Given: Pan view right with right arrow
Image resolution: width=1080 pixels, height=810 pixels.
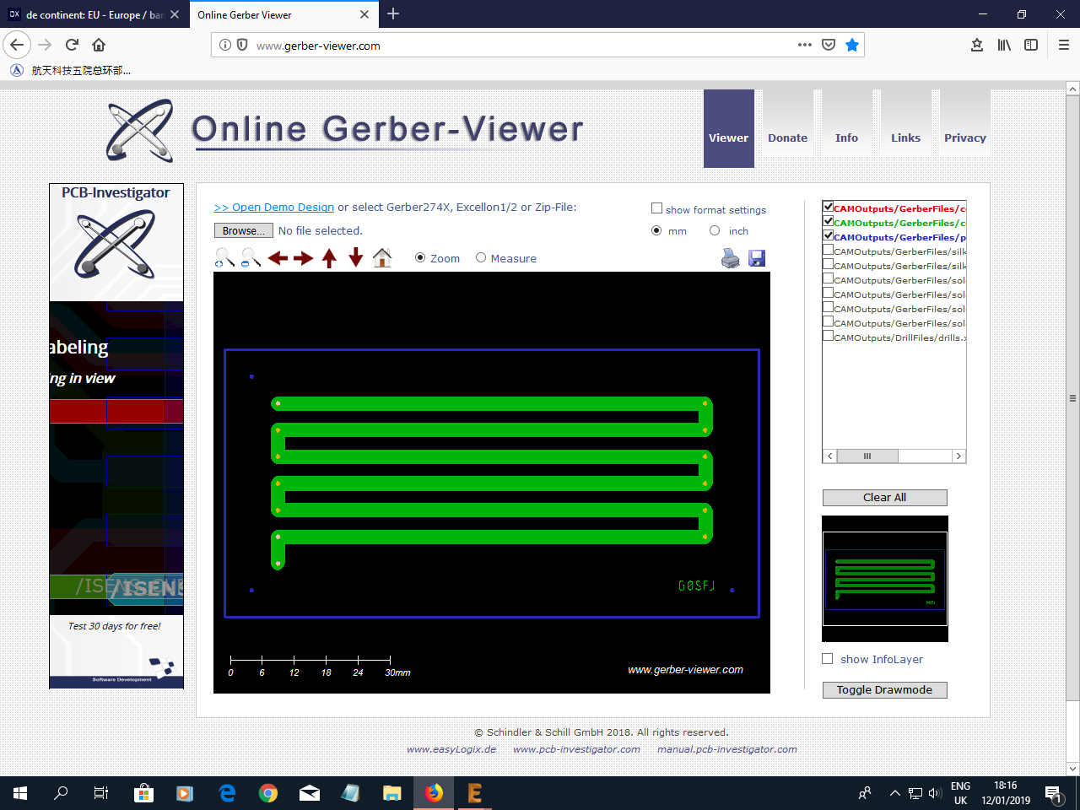Looking at the screenshot, I should point(304,258).
